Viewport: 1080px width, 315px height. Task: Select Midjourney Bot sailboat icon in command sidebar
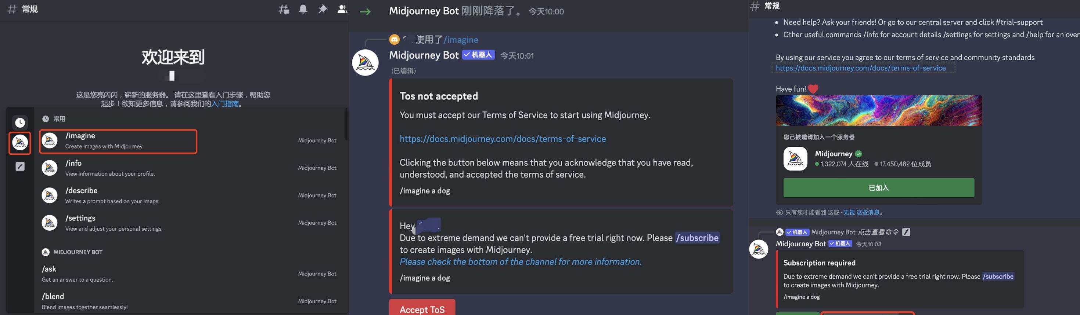[x=20, y=143]
